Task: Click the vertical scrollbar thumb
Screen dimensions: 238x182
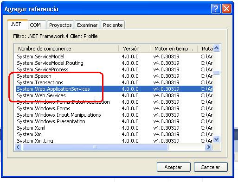Action: [x=217, y=72]
